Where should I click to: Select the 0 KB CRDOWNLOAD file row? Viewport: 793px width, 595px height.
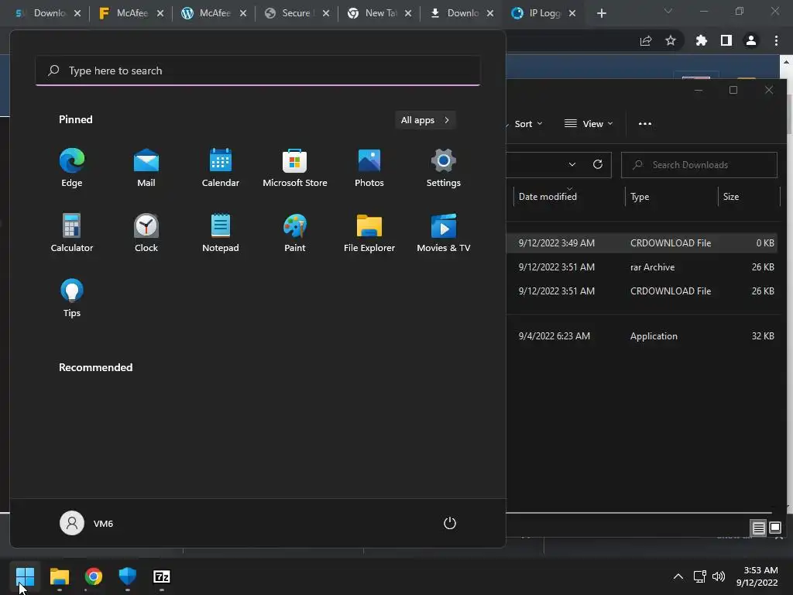(x=643, y=242)
